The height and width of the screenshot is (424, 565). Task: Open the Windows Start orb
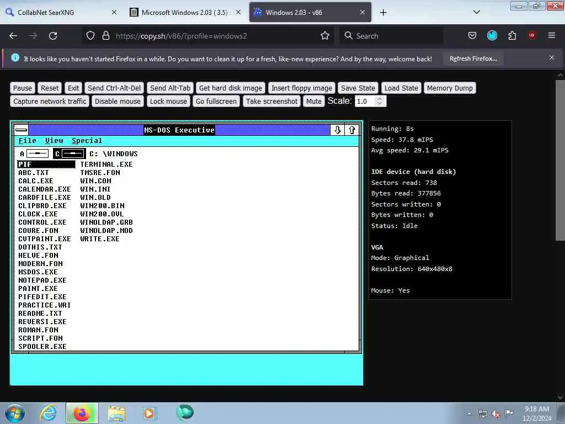pyautogui.click(x=15, y=413)
